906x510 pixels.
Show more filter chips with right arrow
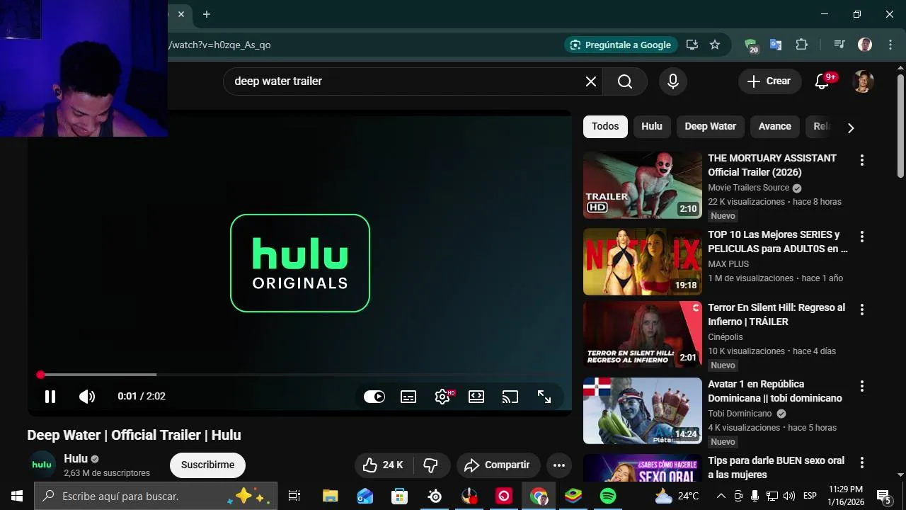[851, 128]
